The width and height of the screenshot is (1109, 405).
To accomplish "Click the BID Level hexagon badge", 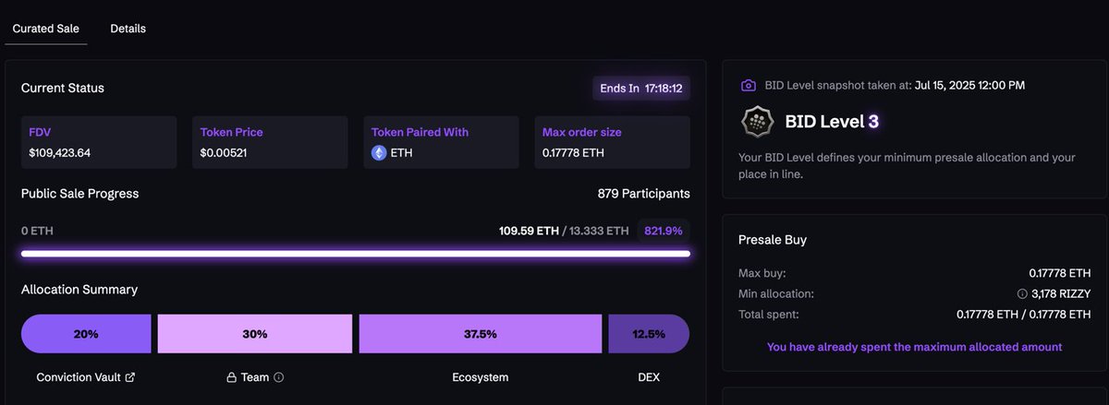I will pyautogui.click(x=758, y=122).
